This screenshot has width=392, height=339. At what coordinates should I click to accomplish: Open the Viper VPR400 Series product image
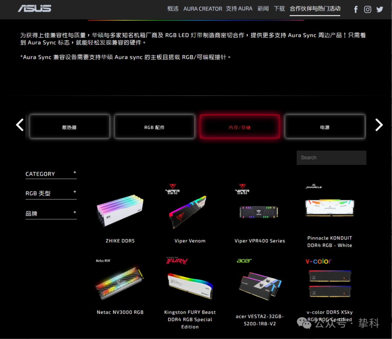[x=259, y=212]
